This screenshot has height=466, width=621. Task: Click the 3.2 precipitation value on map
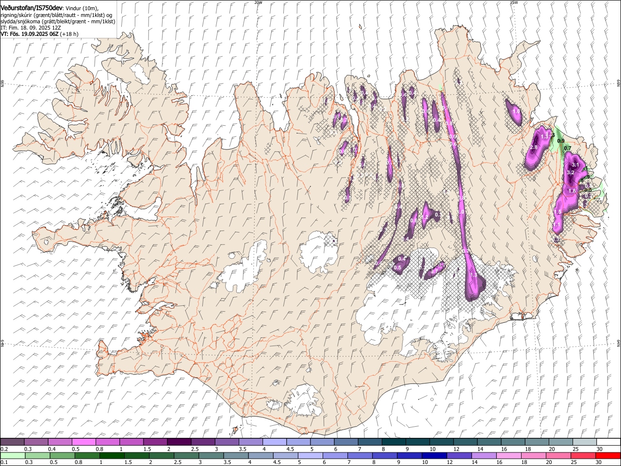pyautogui.click(x=571, y=172)
